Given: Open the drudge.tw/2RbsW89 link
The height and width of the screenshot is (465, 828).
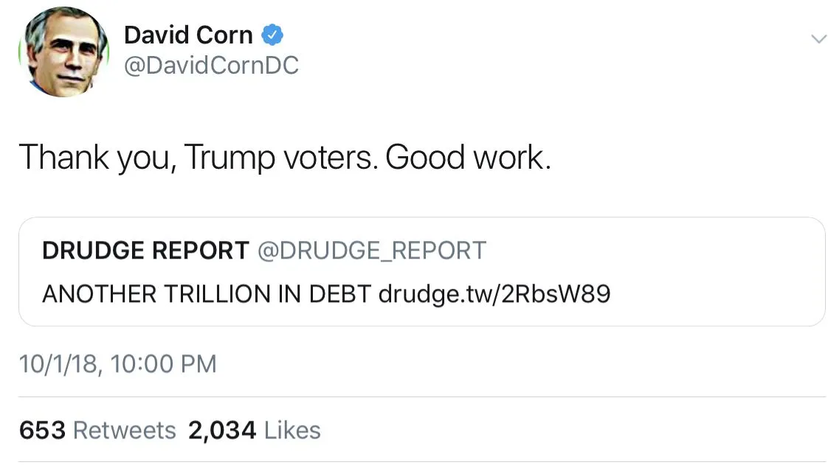Looking at the screenshot, I should point(494,294).
